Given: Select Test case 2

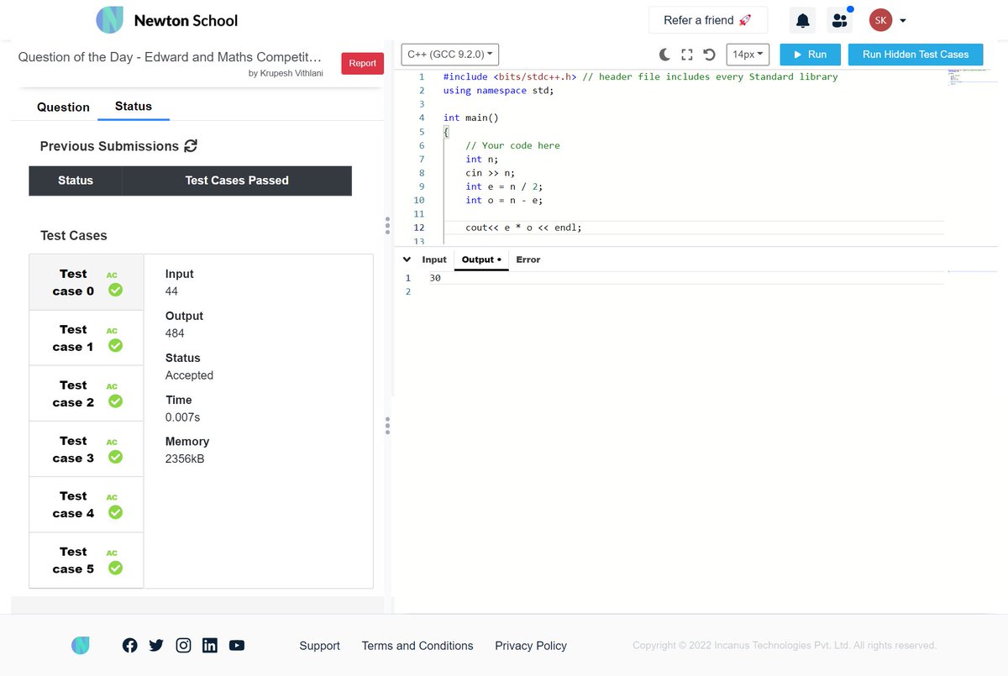Looking at the screenshot, I should click(x=87, y=393).
